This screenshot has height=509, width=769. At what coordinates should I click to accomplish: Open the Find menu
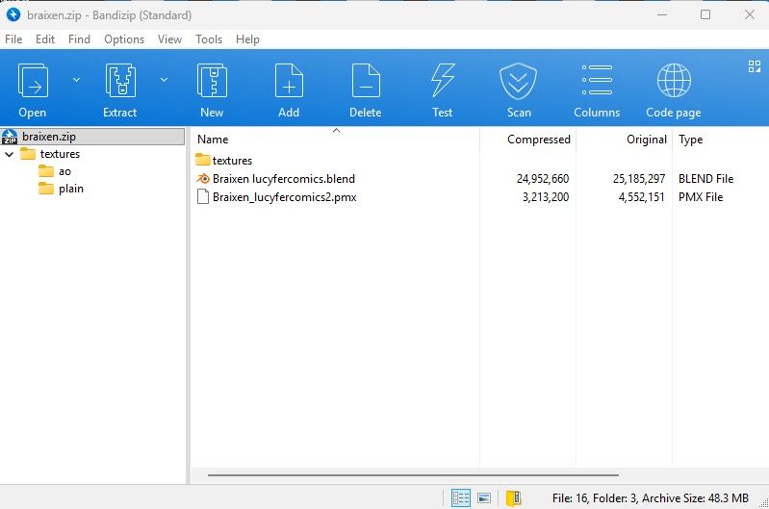[80, 39]
